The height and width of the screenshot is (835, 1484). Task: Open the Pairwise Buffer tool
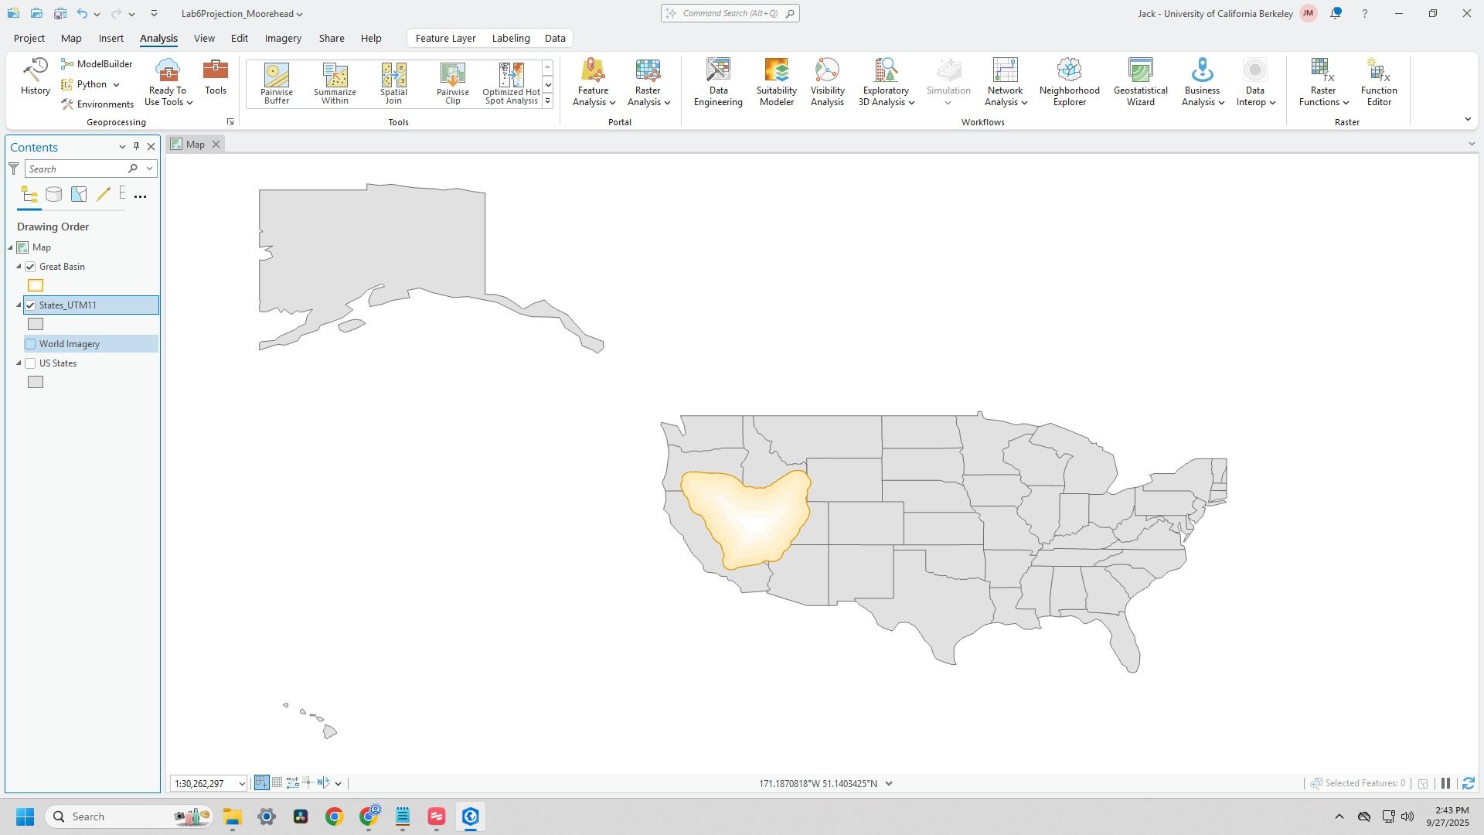click(x=276, y=83)
